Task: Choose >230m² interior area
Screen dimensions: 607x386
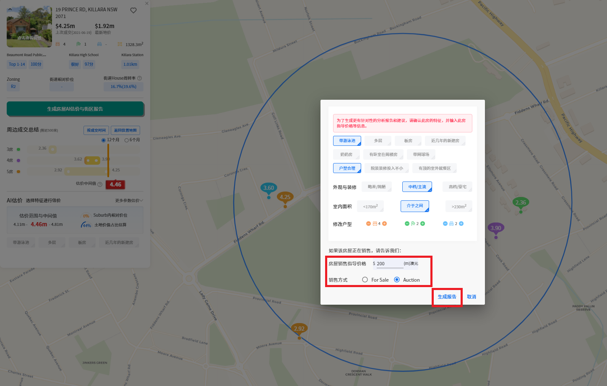Action: [x=459, y=206]
